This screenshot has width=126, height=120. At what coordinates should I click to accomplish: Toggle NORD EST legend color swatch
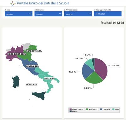[x=87, y=109]
